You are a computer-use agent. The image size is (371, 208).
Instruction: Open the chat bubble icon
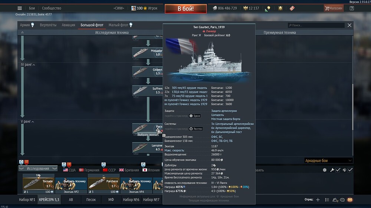pos(342,200)
